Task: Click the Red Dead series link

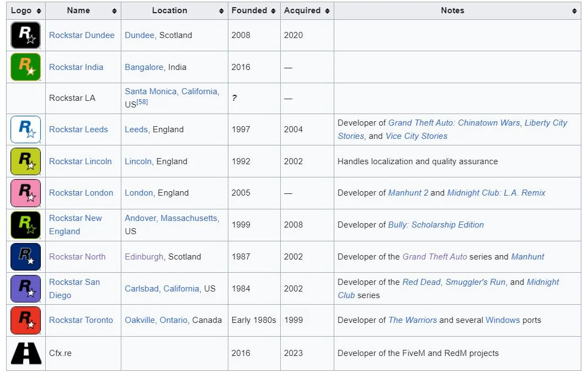Action: click(x=421, y=282)
